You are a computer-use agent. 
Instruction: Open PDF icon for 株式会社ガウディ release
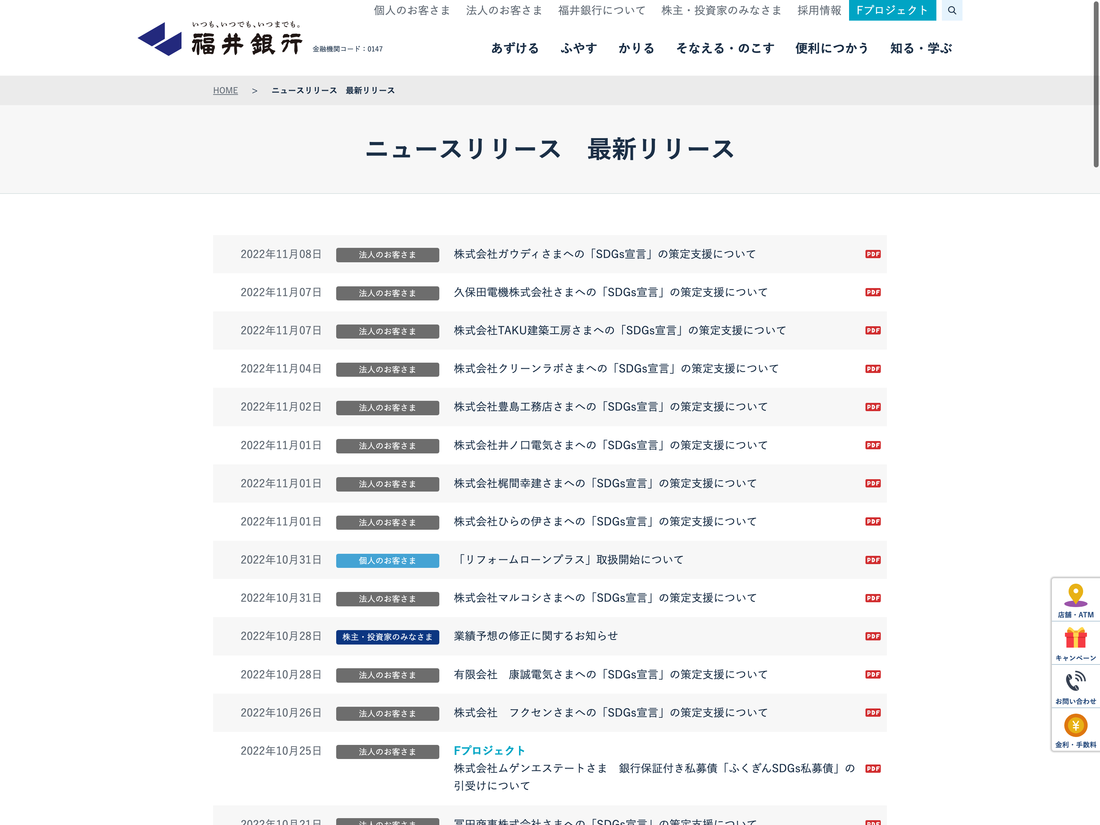(873, 254)
